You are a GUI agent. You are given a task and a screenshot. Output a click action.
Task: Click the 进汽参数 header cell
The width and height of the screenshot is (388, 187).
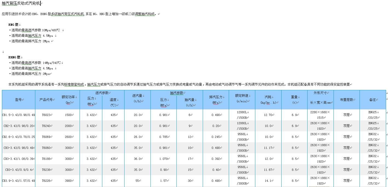pyautogui.click(x=102, y=93)
